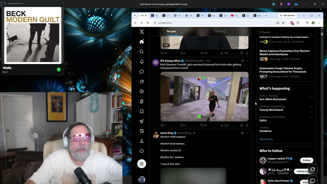The width and height of the screenshot is (327, 184).
Task: Open the Beck Modern Guilt album cover
Action: (33, 35)
